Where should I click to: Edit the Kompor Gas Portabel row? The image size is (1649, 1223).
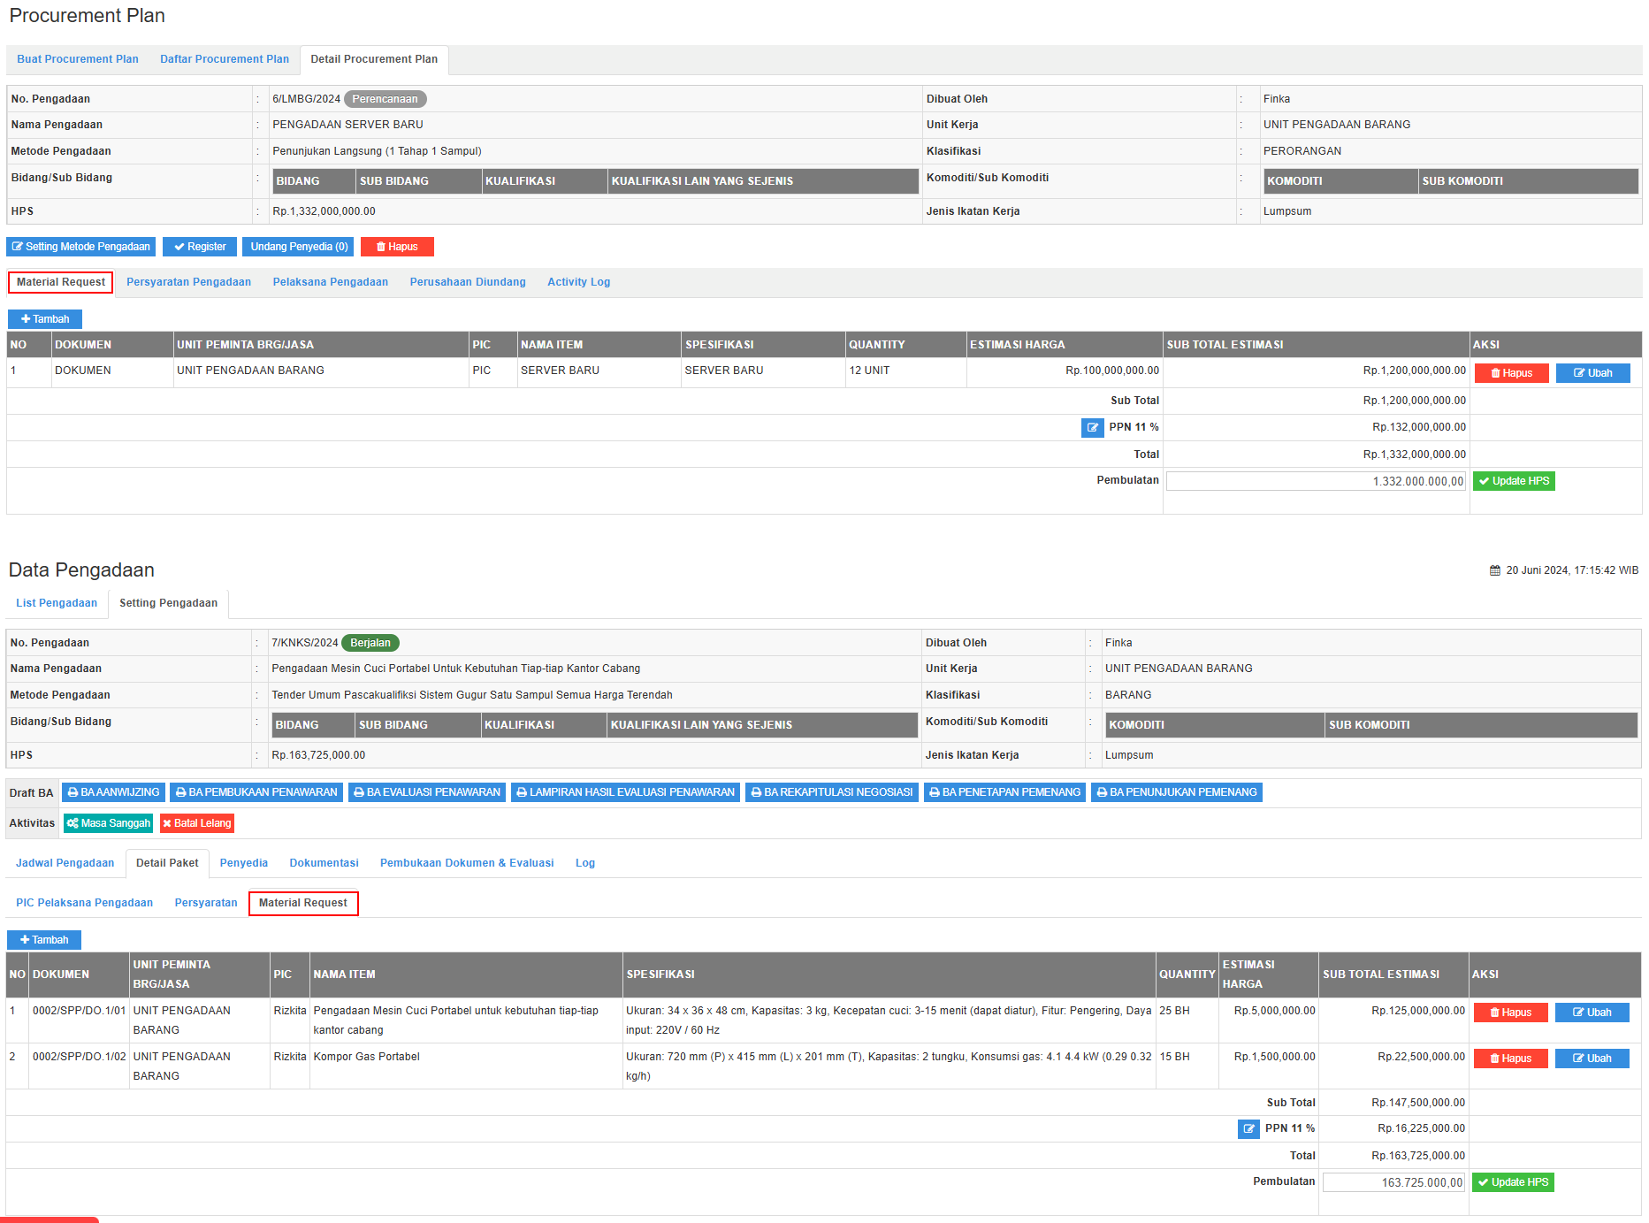1592,1059
